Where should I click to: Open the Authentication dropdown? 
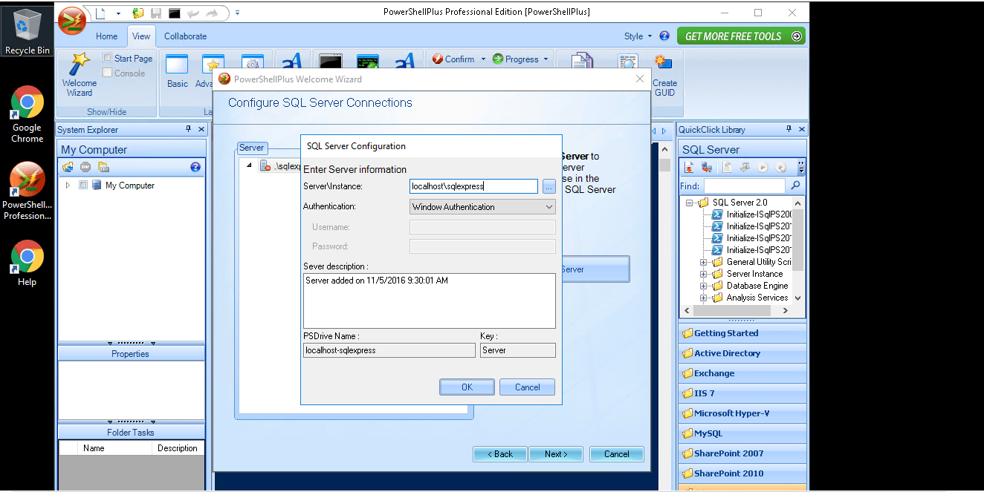pyautogui.click(x=549, y=207)
